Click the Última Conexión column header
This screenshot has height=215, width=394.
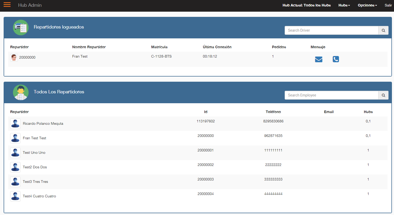[x=217, y=47]
